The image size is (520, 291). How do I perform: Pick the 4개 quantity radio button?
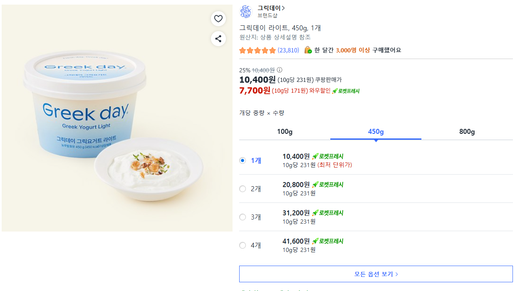coord(243,245)
